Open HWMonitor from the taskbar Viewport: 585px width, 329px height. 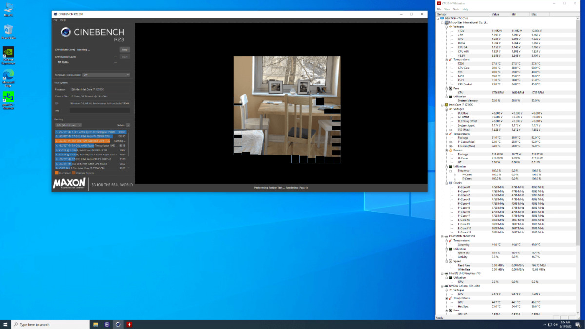130,324
